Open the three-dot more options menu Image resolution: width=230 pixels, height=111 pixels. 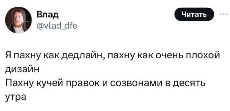pyautogui.click(x=224, y=14)
